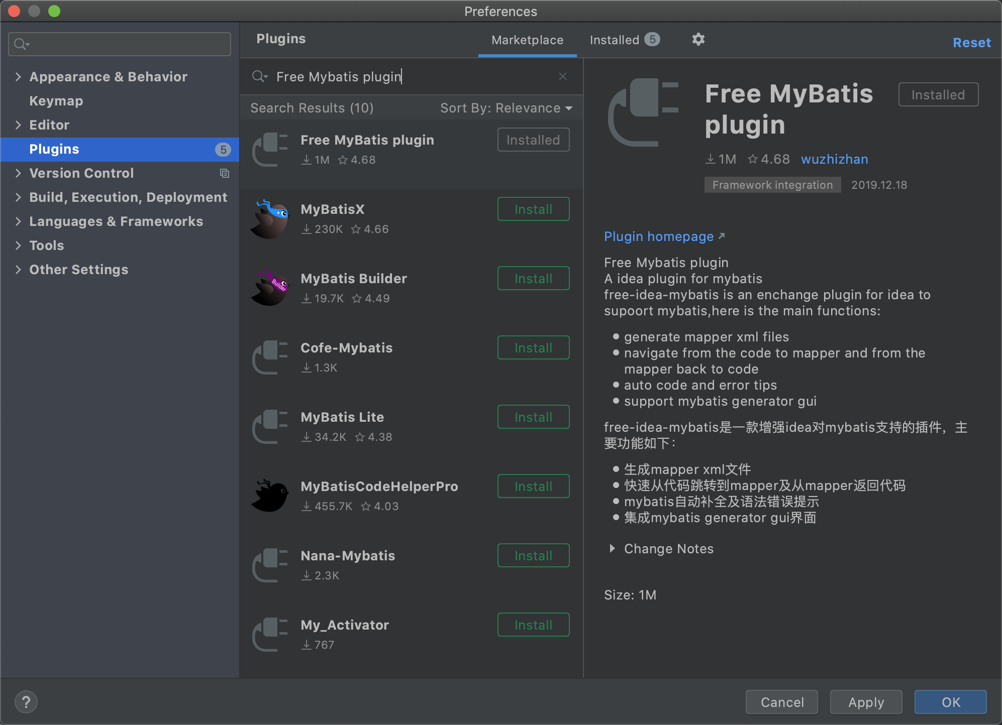
Task: Click the Plugins count badge in sidebar
Action: pyautogui.click(x=223, y=150)
